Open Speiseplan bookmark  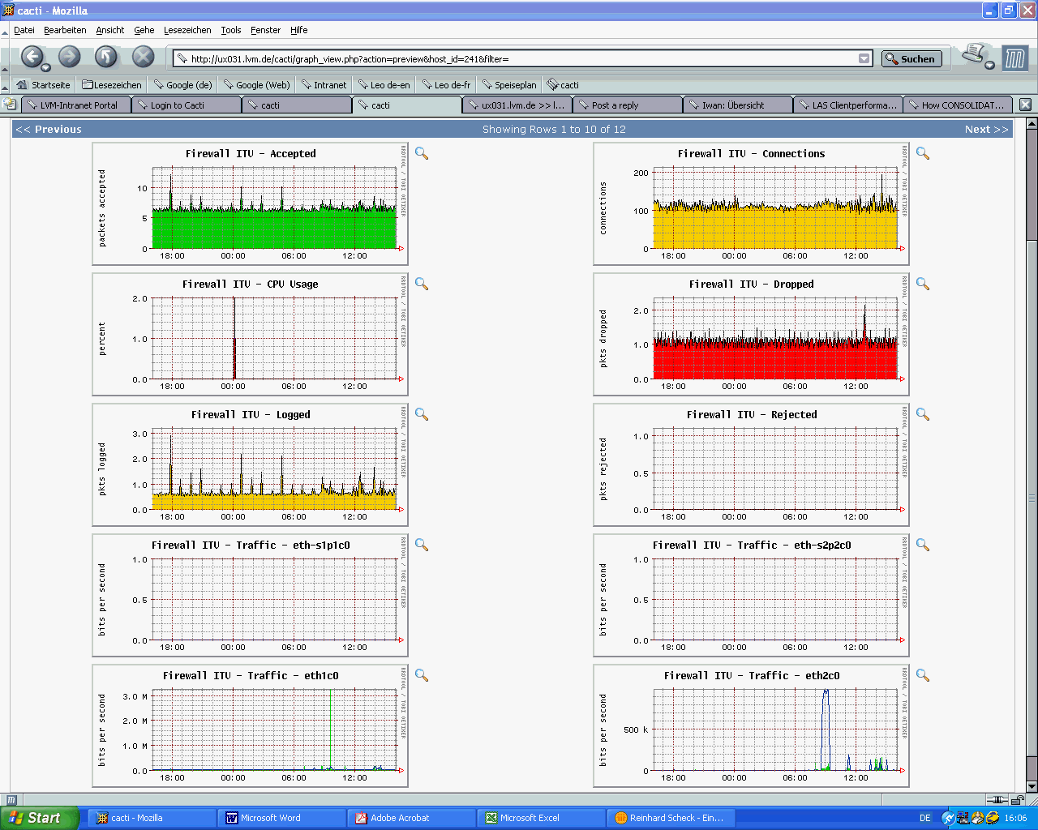click(509, 84)
